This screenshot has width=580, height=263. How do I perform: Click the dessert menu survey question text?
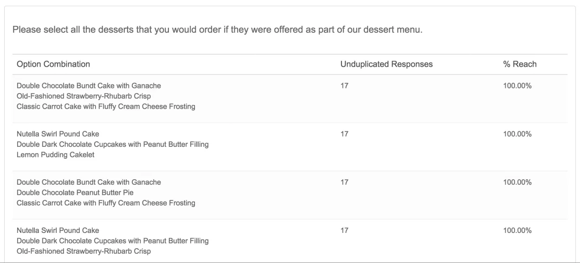click(217, 30)
